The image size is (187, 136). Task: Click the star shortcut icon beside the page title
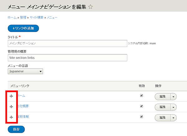tap(90, 7)
